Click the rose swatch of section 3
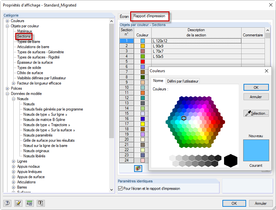The image size is (276, 210). [x=143, y=51]
